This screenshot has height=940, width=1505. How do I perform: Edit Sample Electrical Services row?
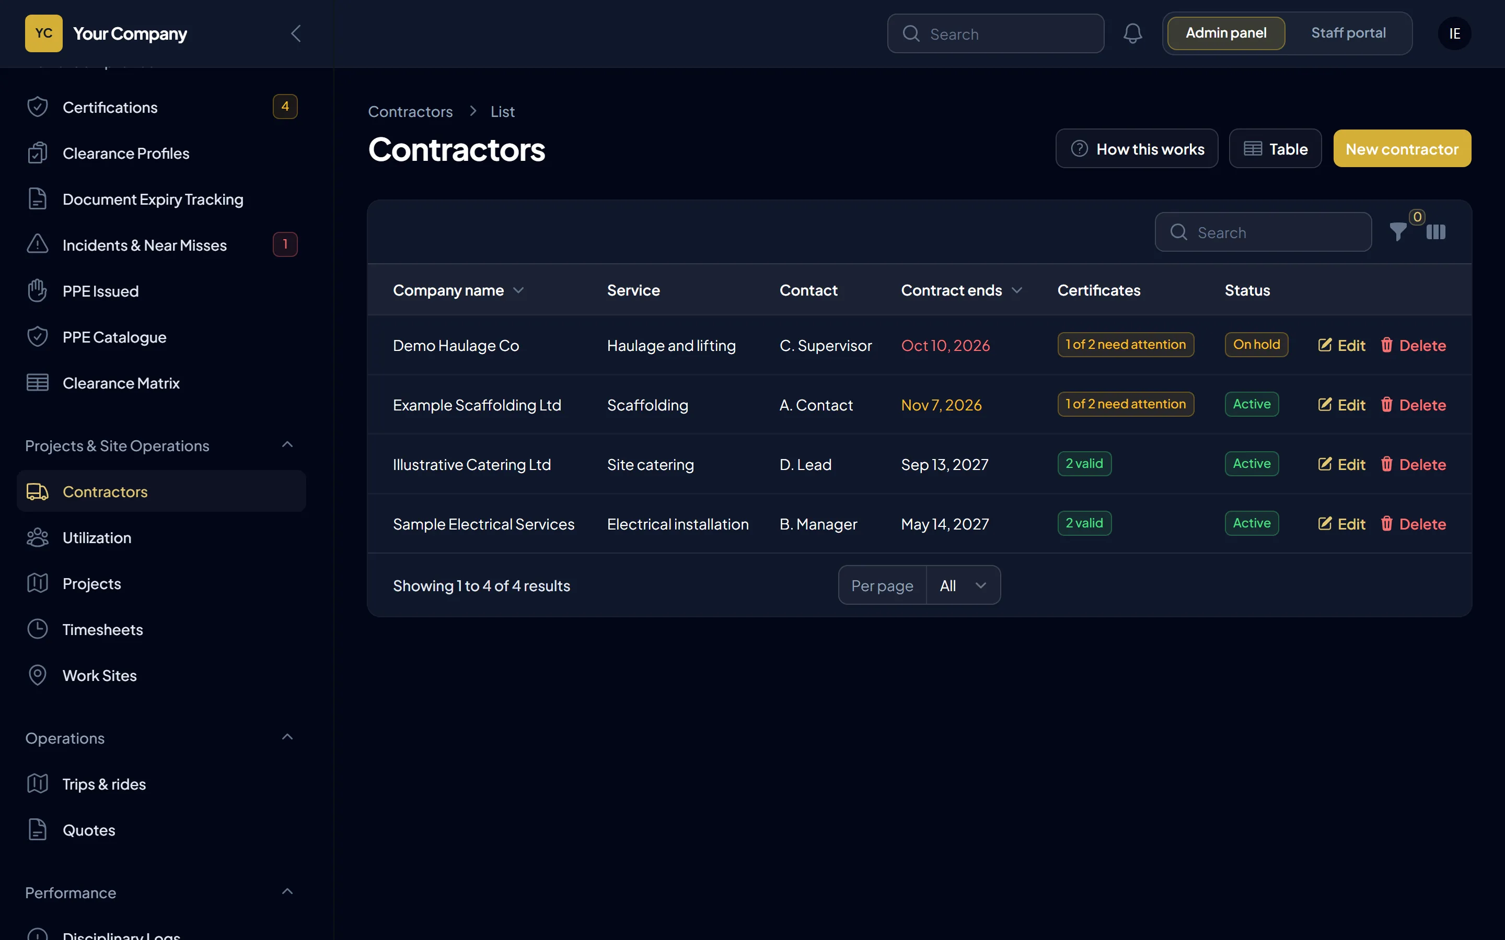1341,524
